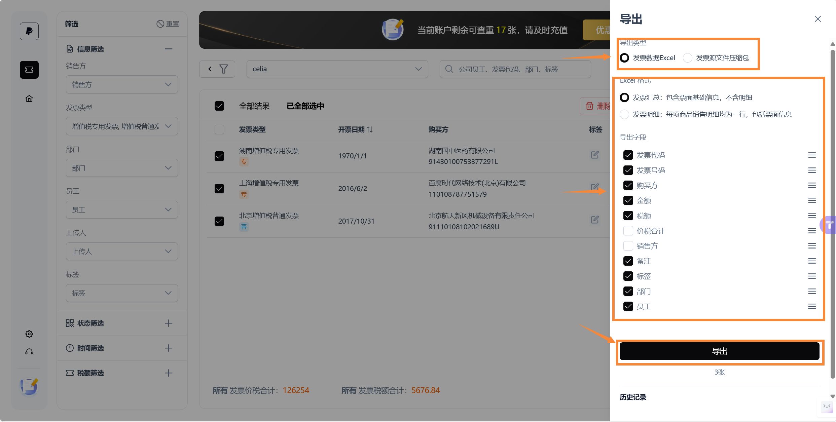Open the celia account dropdown
This screenshot has height=422, width=836.
pos(337,69)
